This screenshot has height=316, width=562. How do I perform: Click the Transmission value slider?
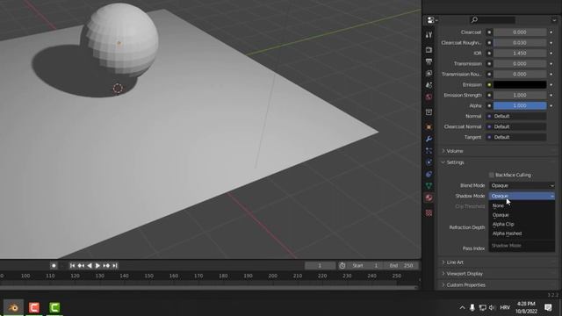(x=520, y=64)
